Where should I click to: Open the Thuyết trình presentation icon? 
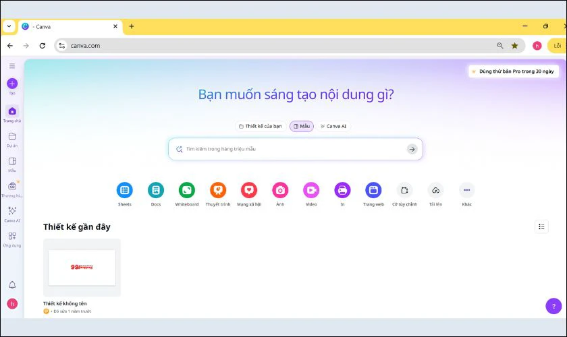click(218, 190)
